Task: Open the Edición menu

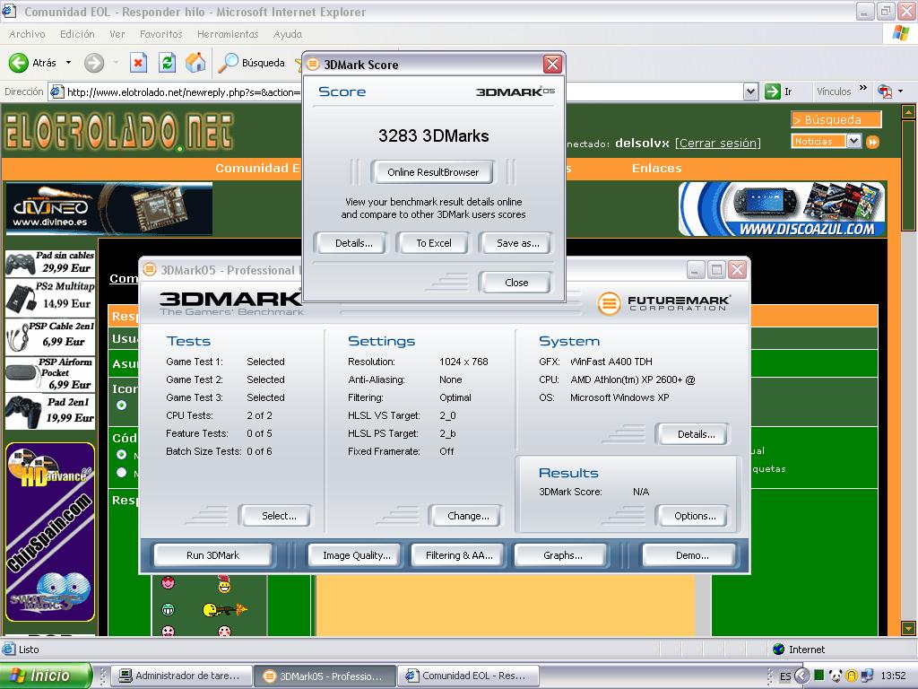Action: 77,34
